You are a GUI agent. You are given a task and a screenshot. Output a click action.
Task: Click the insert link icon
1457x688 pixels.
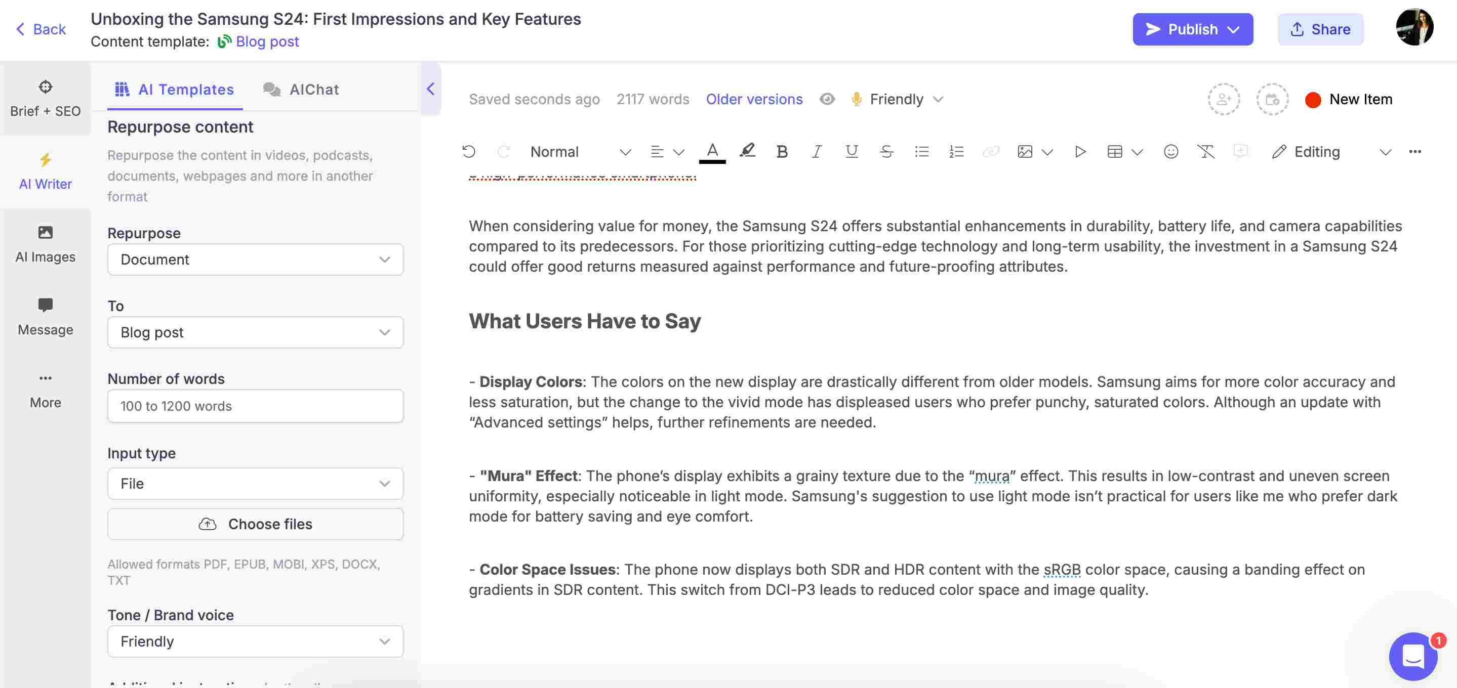tap(991, 151)
